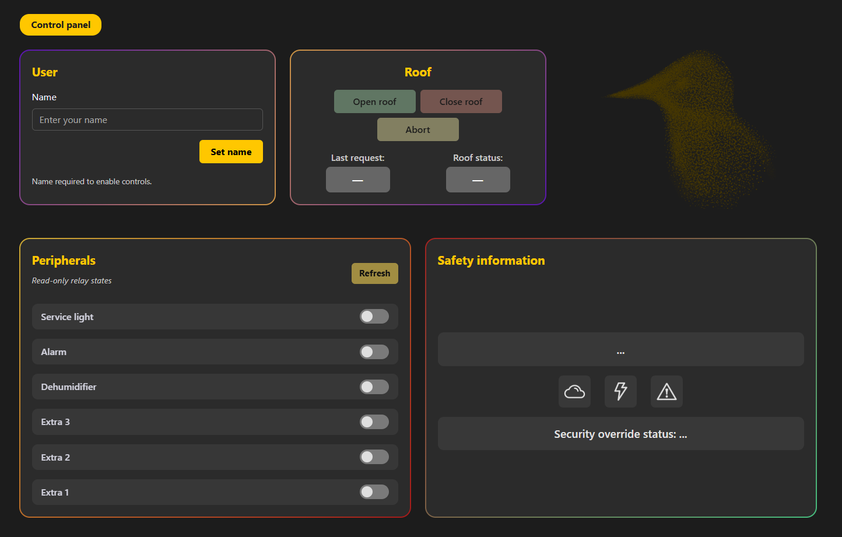Viewport: 842px width, 537px height.
Task: Switch on the Dehumidifier relay
Action: click(374, 387)
